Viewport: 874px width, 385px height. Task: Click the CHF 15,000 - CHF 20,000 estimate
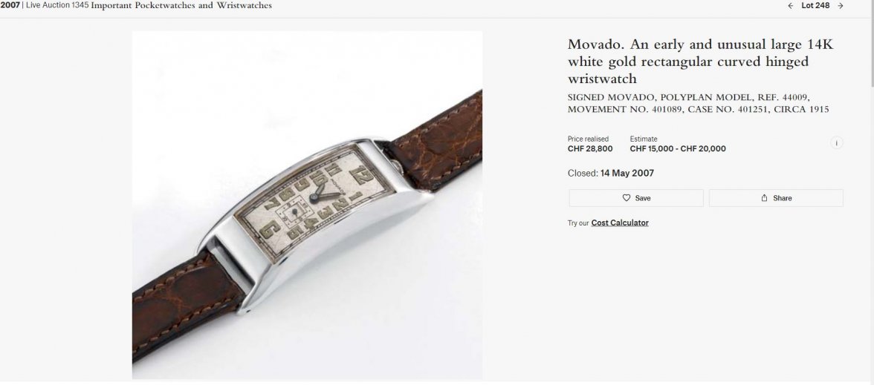pyautogui.click(x=678, y=148)
